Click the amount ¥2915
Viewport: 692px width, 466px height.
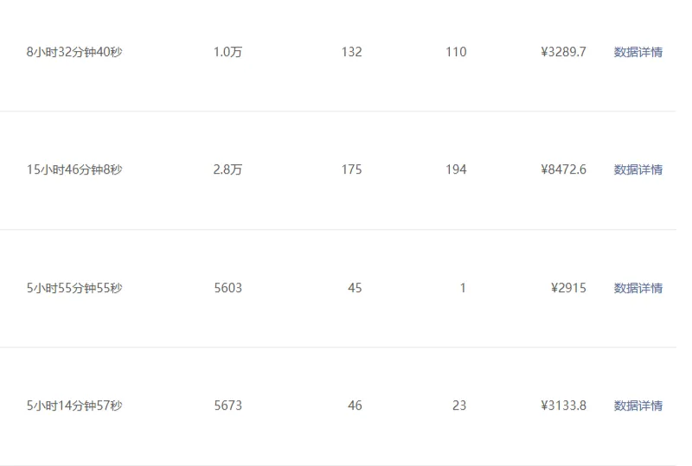tap(568, 288)
